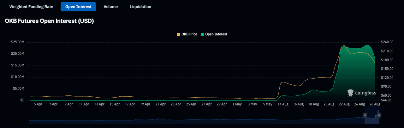Screen dimensions: 404x128
Task: Click the 5 Apr date label
Action: pos(38,104)
